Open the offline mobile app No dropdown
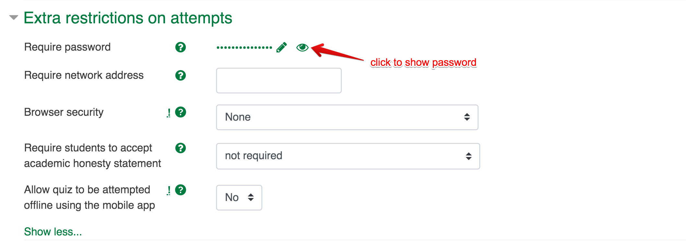The height and width of the screenshot is (249, 686). pyautogui.click(x=239, y=197)
